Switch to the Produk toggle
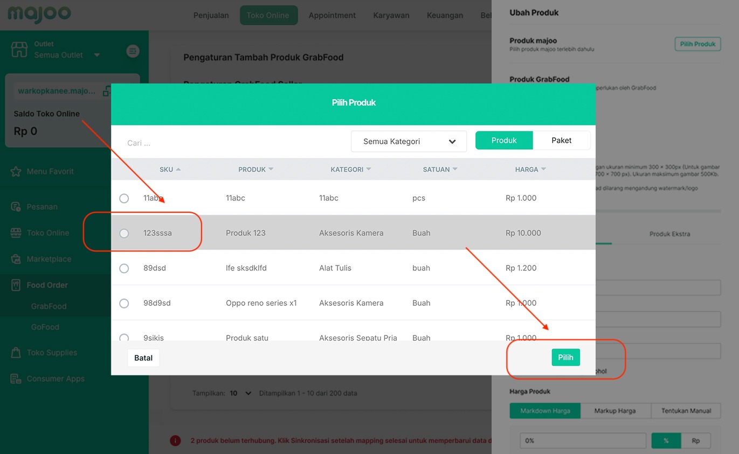This screenshot has height=454, width=739. point(504,140)
